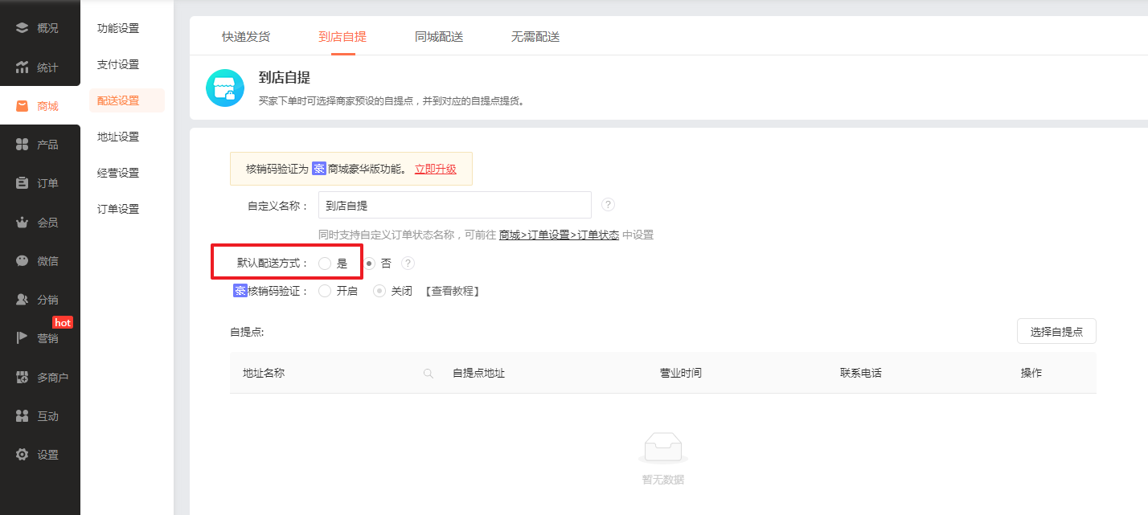Enable 核销码验证 by choosing 开启

325,292
